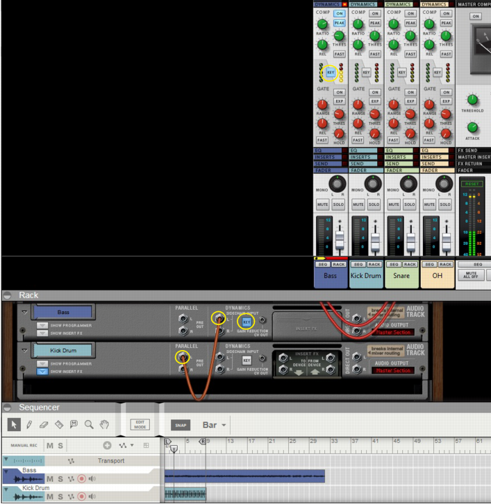Toggle Snap in the sequencer toolbar
Screen dimensions: 491x504
pyautogui.click(x=180, y=425)
